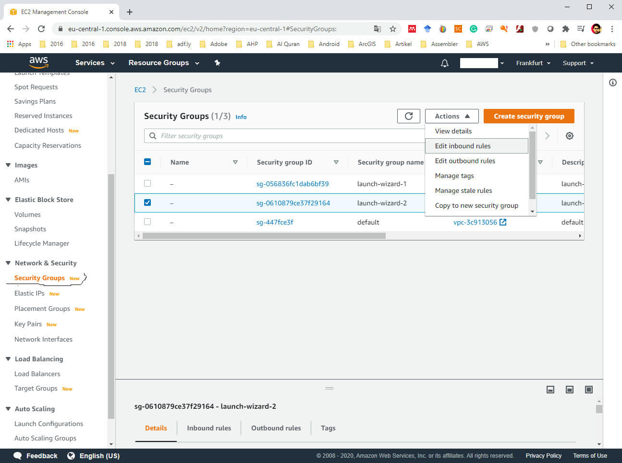Choose Edit inbound rules menu item
Viewport: 622px width, 463px height.
point(476,146)
